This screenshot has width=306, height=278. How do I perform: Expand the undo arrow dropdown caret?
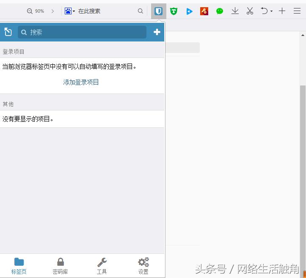click(271, 11)
